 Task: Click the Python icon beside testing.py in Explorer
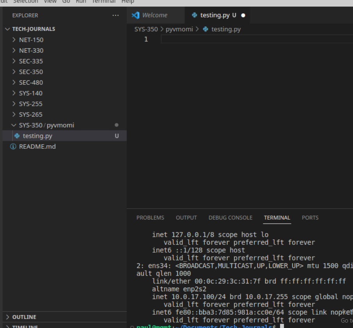[x=17, y=136]
